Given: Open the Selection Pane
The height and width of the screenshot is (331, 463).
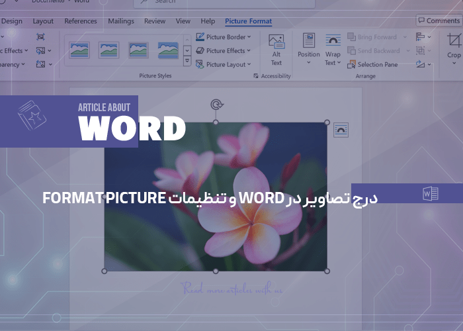Looking at the screenshot, I should tap(372, 64).
